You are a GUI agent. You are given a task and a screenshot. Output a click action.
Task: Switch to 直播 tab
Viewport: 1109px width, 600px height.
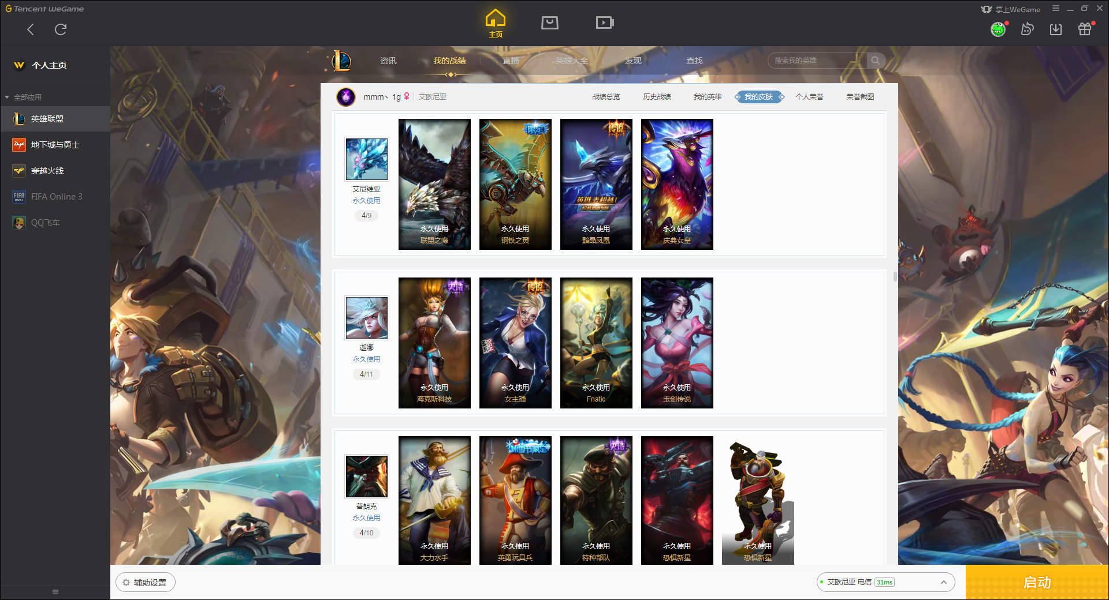pos(511,61)
